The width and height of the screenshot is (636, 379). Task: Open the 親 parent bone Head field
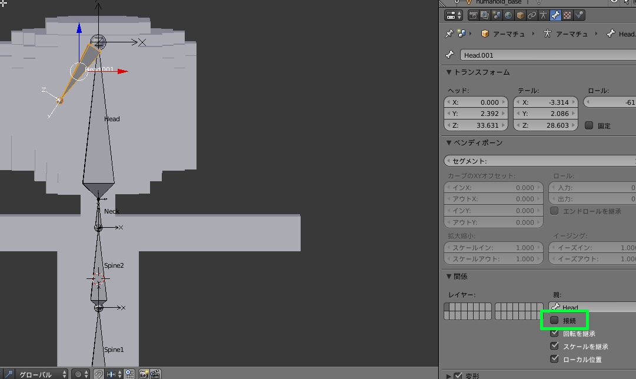click(592, 307)
